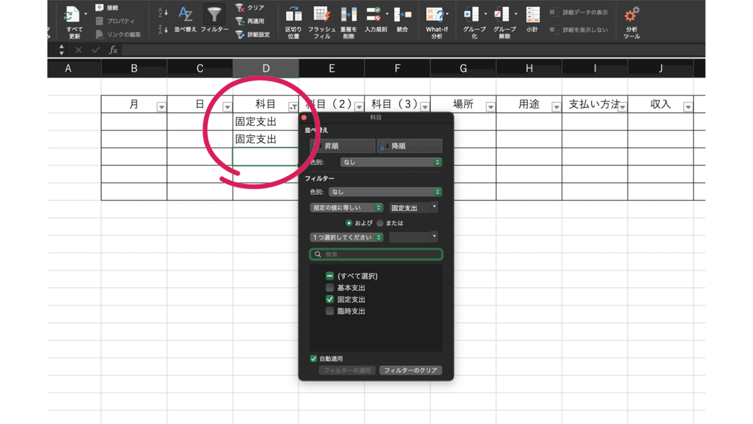Click the formula bar input area
Screen dimensions: 753x424
413,50
